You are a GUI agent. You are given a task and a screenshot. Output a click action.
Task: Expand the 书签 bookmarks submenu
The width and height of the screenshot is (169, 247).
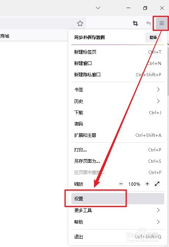(118, 89)
